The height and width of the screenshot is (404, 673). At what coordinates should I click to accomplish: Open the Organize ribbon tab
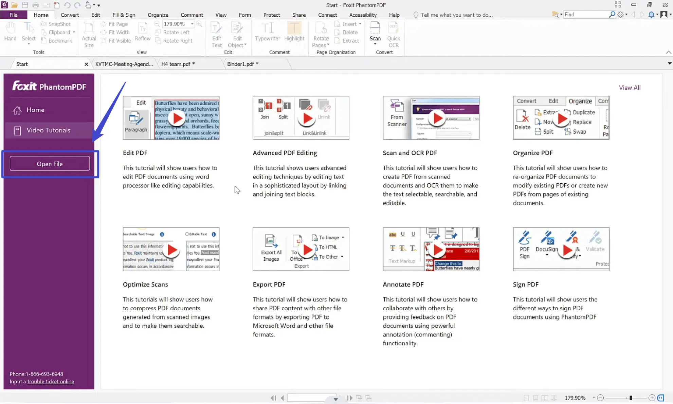[158, 15]
